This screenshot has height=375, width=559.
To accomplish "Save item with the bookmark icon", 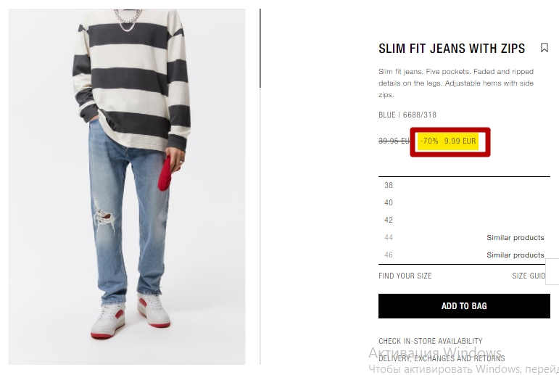I will click(544, 48).
